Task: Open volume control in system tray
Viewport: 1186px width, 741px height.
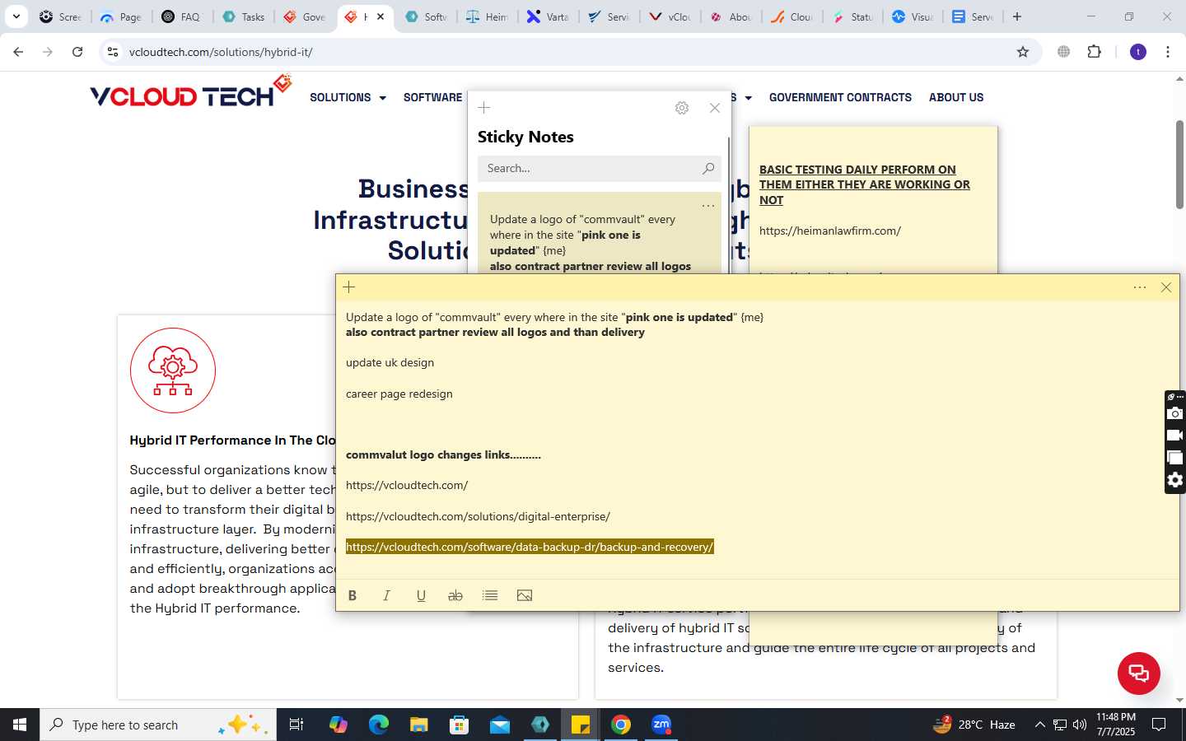Action: click(x=1080, y=725)
